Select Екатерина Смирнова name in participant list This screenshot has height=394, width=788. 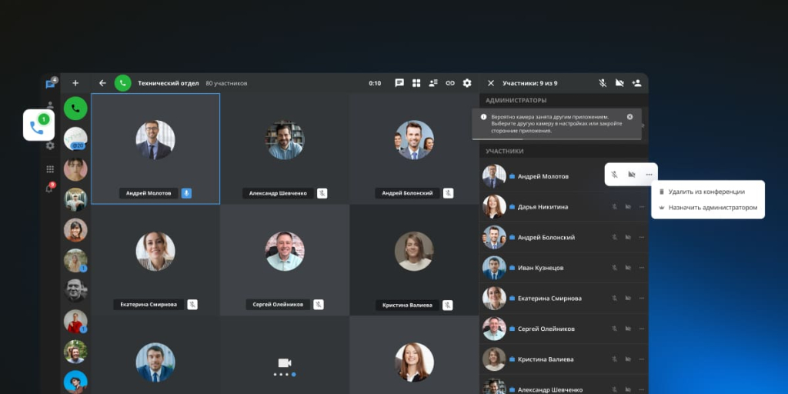[x=549, y=299]
